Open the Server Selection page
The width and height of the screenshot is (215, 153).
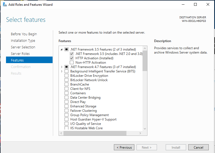click(x=23, y=47)
